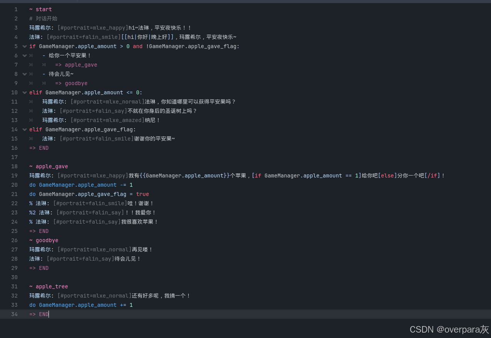The height and width of the screenshot is (338, 491).
Task: Click the text '纳尼！' on line 13
Action: pyautogui.click(x=152, y=120)
